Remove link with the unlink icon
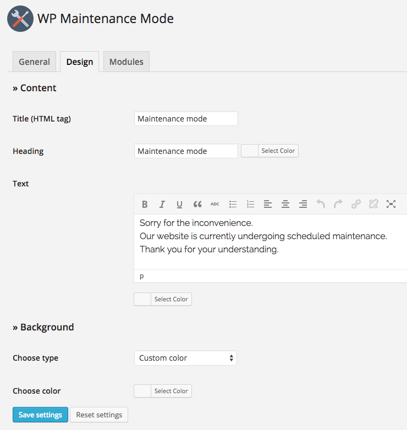This screenshot has height=430, width=407. [x=373, y=204]
